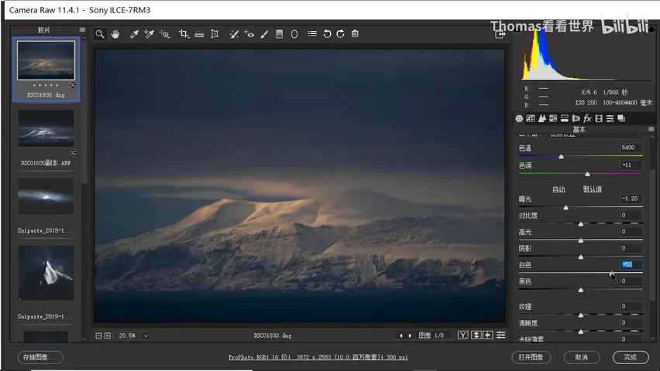Select the Spot Removal tool
The width and height of the screenshot is (660, 371).
234,34
